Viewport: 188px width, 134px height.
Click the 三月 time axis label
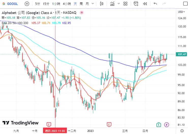pyautogui.click(x=125, y=131)
